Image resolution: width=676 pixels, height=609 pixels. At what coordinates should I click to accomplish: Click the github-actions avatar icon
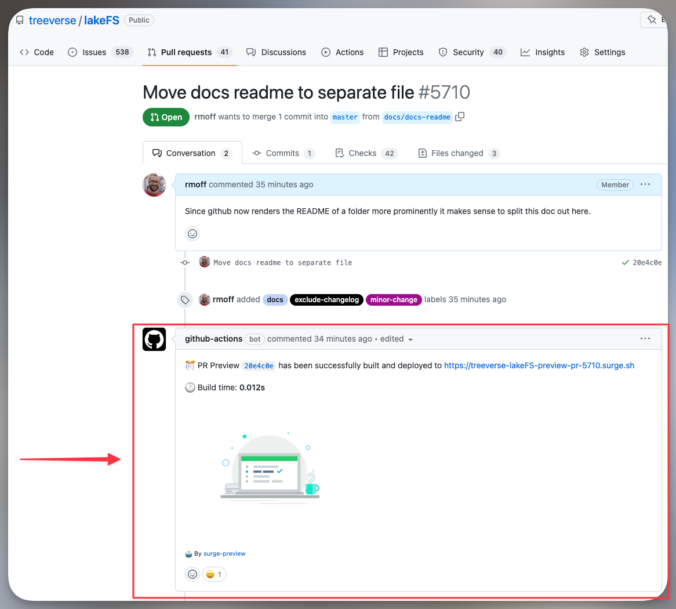click(154, 339)
